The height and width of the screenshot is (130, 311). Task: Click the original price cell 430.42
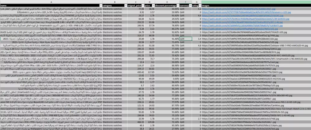(x=136, y=72)
